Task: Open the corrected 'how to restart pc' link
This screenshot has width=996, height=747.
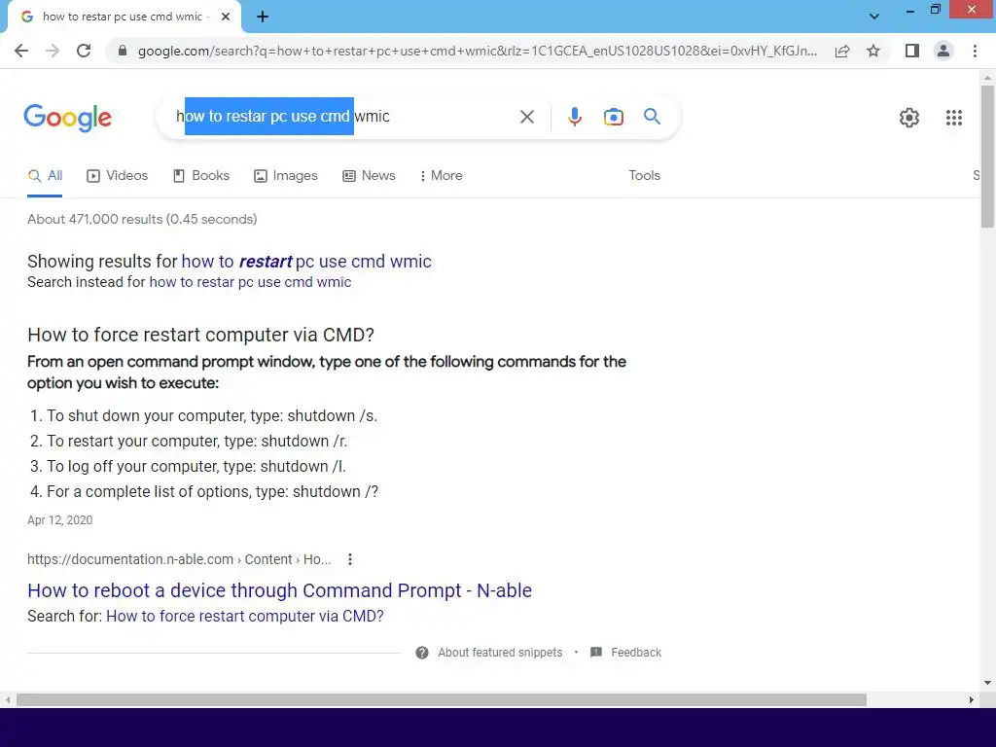Action: point(306,261)
